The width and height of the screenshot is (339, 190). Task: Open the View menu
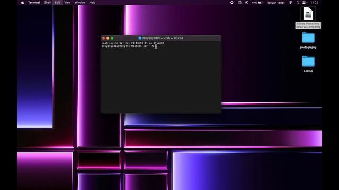point(67,3)
